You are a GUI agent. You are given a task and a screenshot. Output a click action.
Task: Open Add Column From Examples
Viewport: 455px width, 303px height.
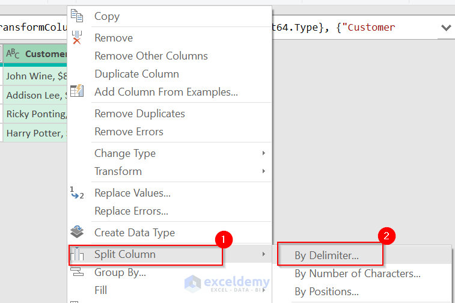(x=166, y=92)
